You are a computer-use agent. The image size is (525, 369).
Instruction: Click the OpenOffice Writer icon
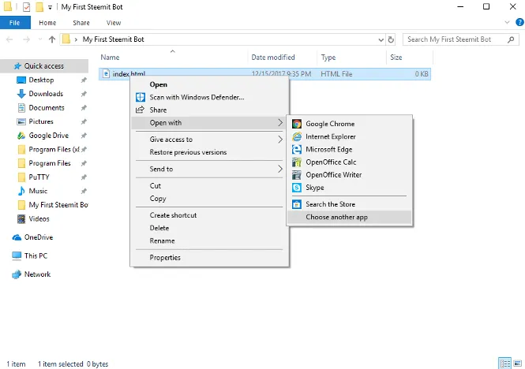[x=297, y=175]
